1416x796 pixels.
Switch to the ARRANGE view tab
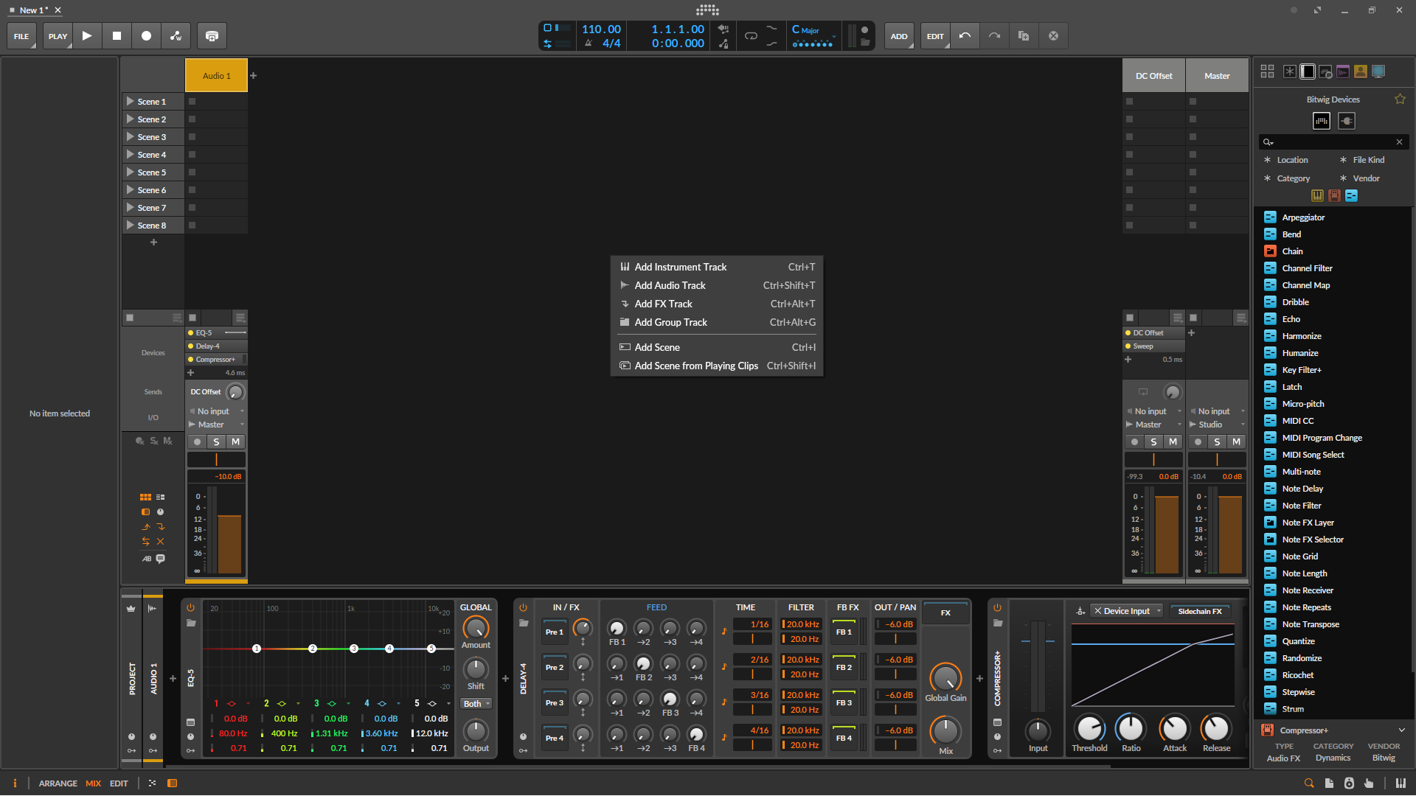point(58,783)
